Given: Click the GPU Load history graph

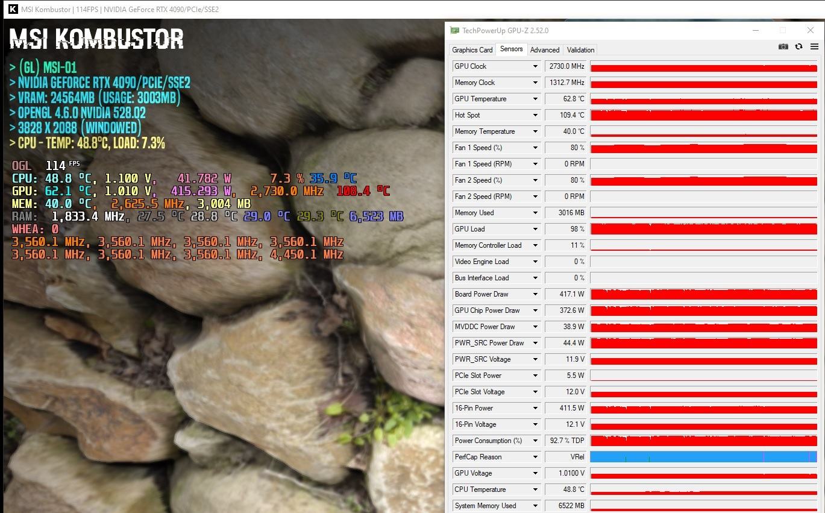Looking at the screenshot, I should click(703, 229).
